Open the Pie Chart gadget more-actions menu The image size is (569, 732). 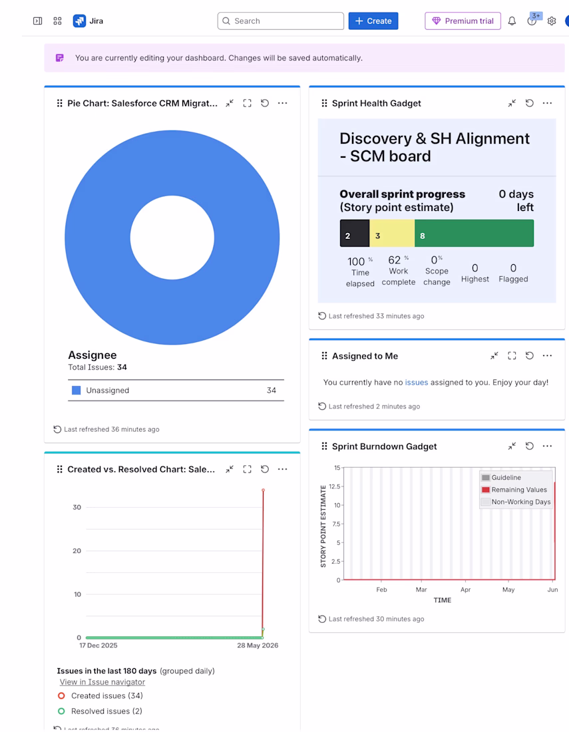[x=282, y=103]
